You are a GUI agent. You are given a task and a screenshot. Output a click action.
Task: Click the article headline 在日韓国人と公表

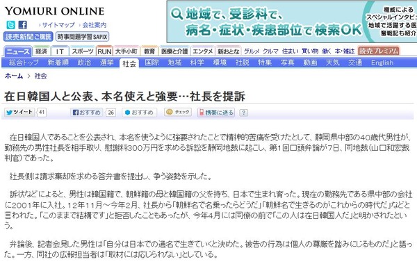124,97
